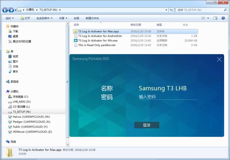
Task: Click 计算机 in the address breadcrumb
Action: 30,10
